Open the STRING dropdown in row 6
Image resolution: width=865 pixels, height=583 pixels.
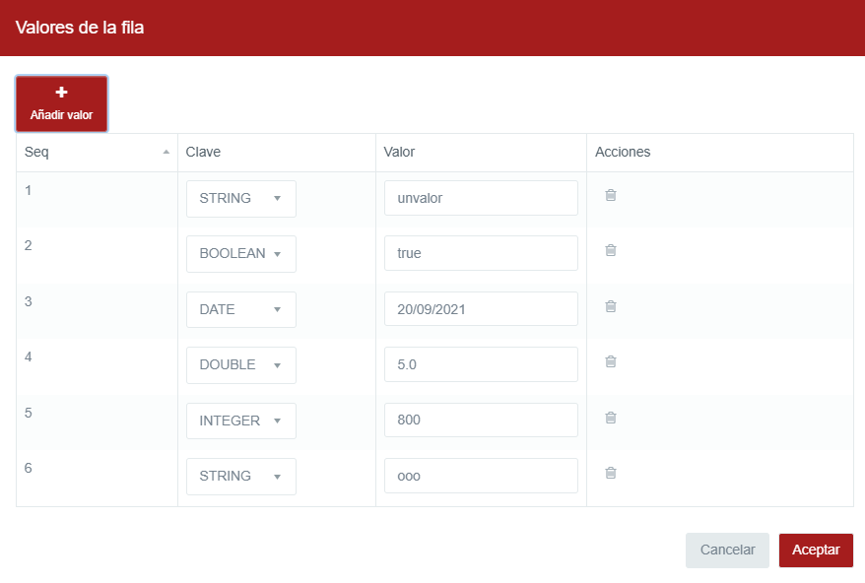point(241,477)
